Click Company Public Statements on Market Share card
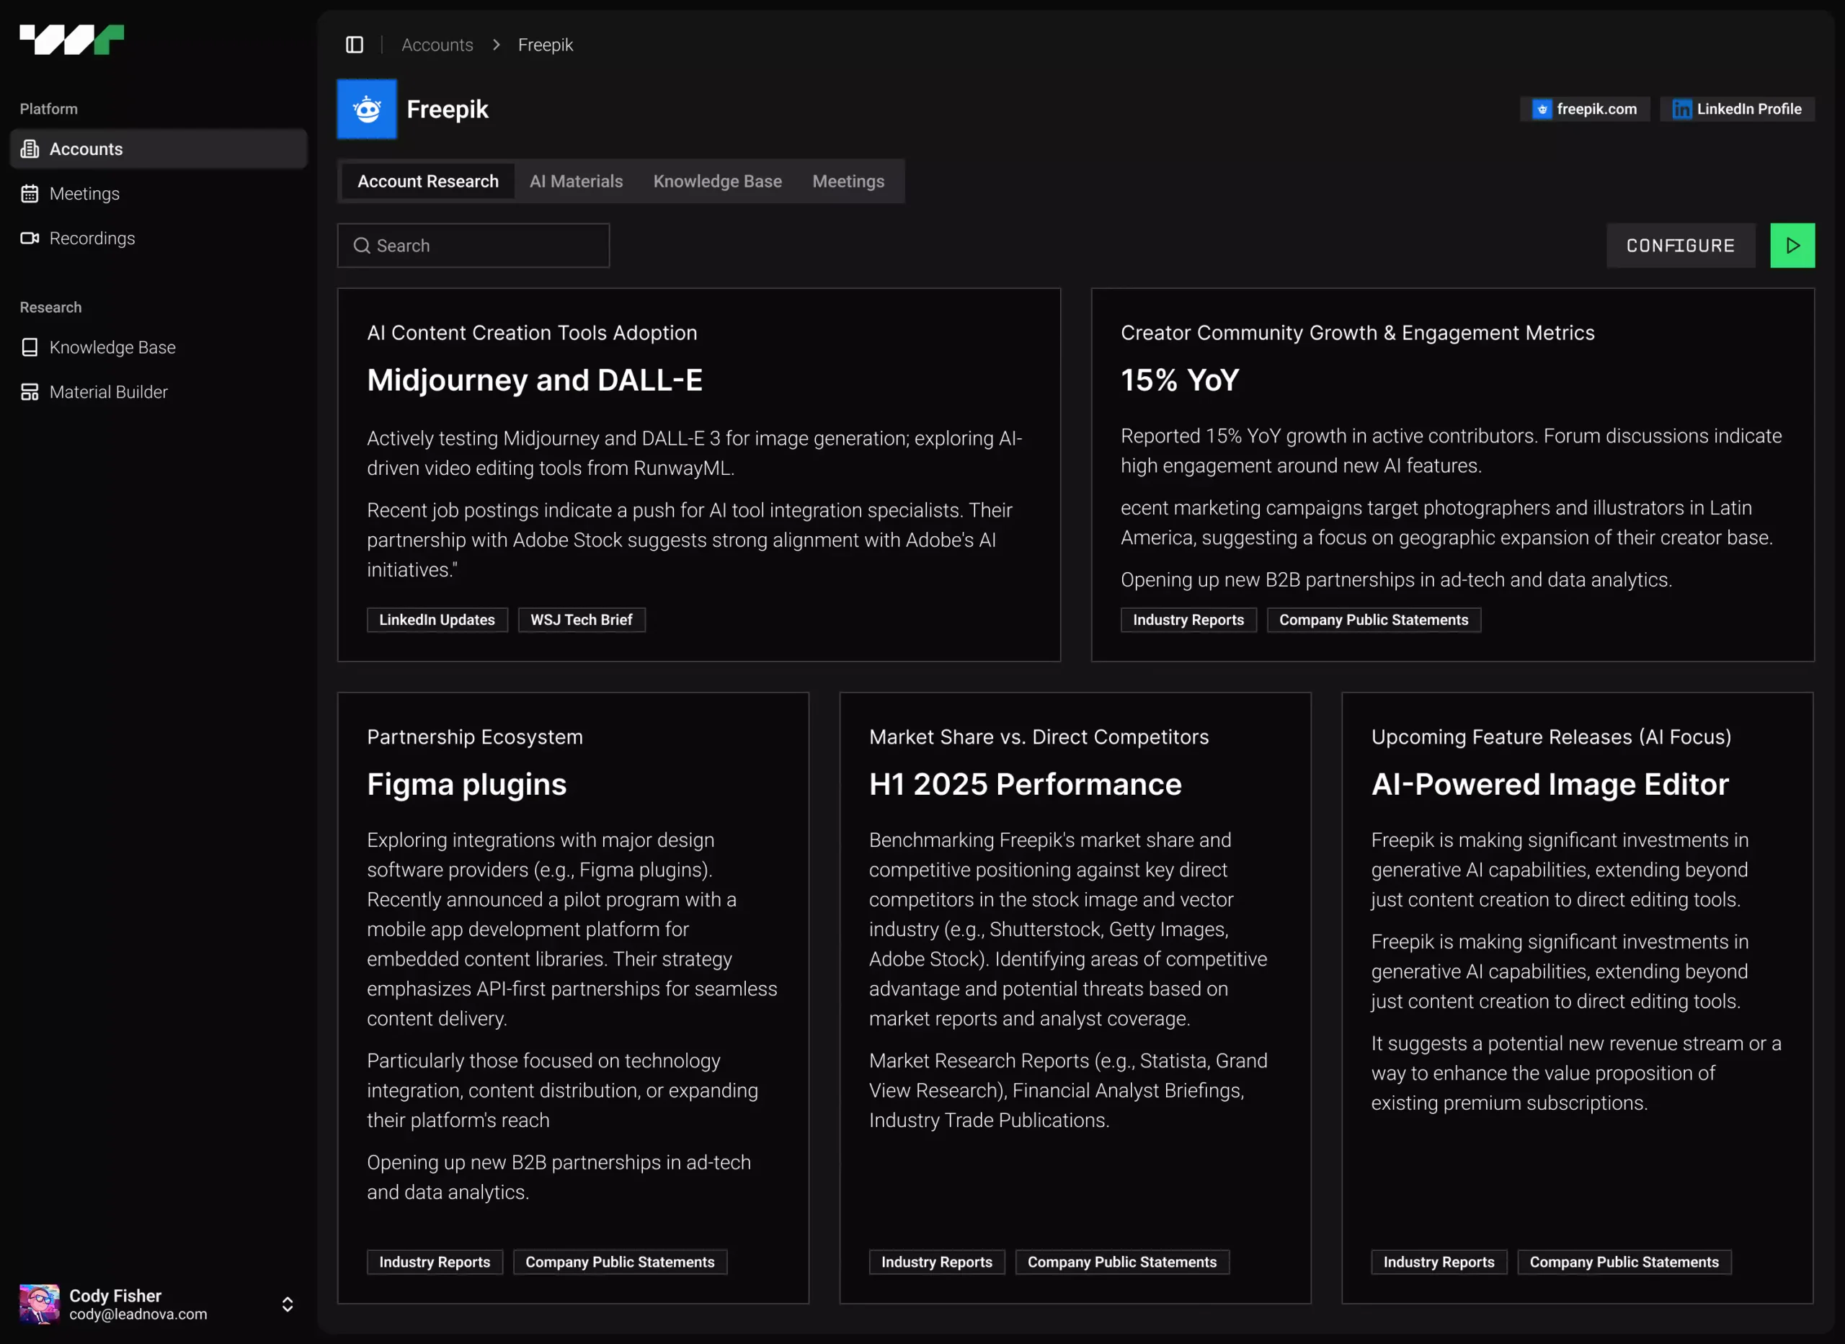 coord(1122,1262)
